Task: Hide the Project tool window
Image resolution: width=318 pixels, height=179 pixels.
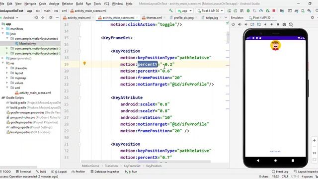Action: click(57, 18)
